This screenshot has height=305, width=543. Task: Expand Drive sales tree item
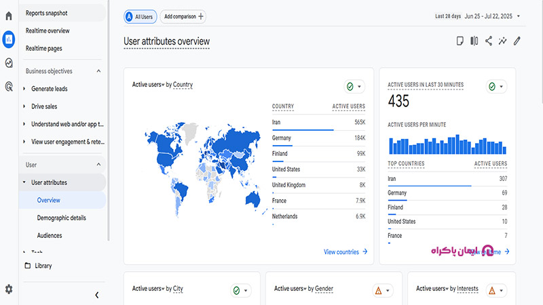point(24,106)
